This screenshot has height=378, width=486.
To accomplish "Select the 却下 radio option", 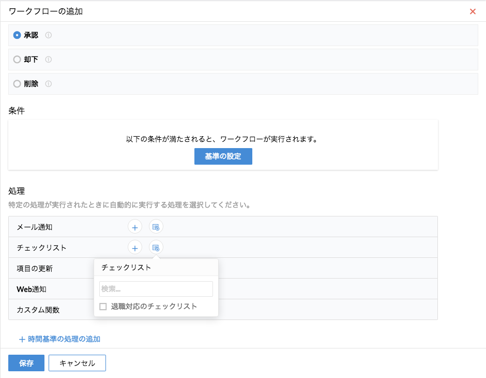I will (x=17, y=60).
